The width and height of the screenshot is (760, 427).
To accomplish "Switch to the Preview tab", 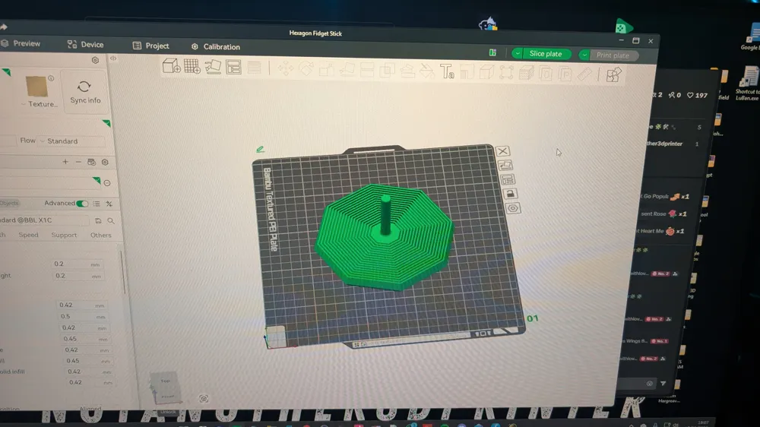I will coord(21,43).
